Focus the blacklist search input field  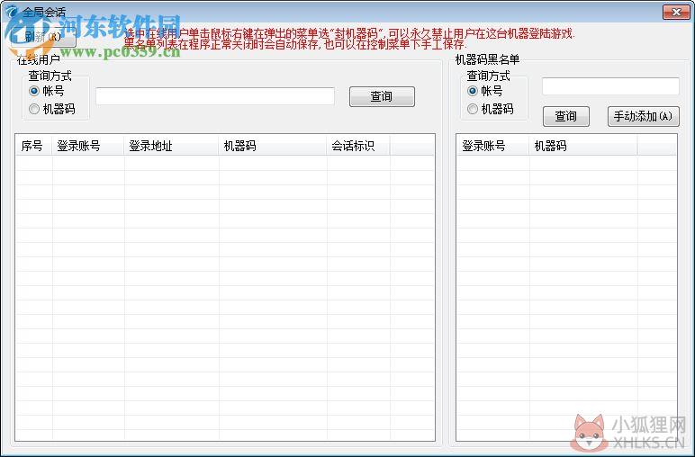610,86
